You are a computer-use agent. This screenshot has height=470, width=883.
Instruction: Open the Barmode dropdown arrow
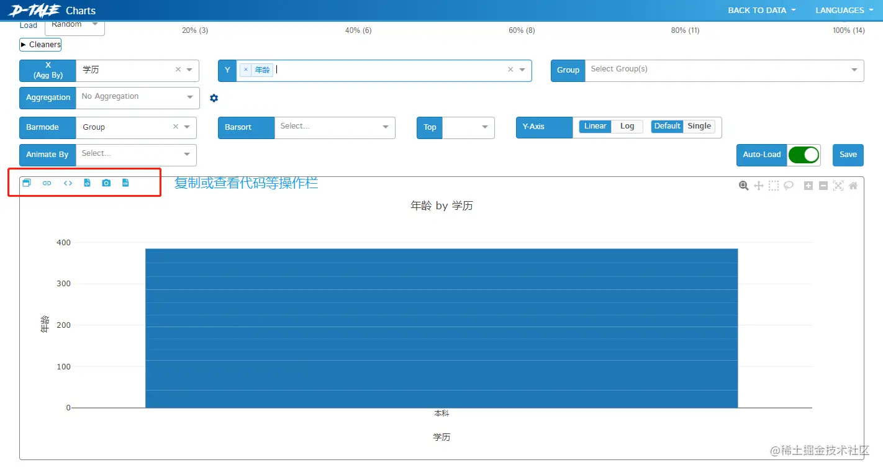187,127
